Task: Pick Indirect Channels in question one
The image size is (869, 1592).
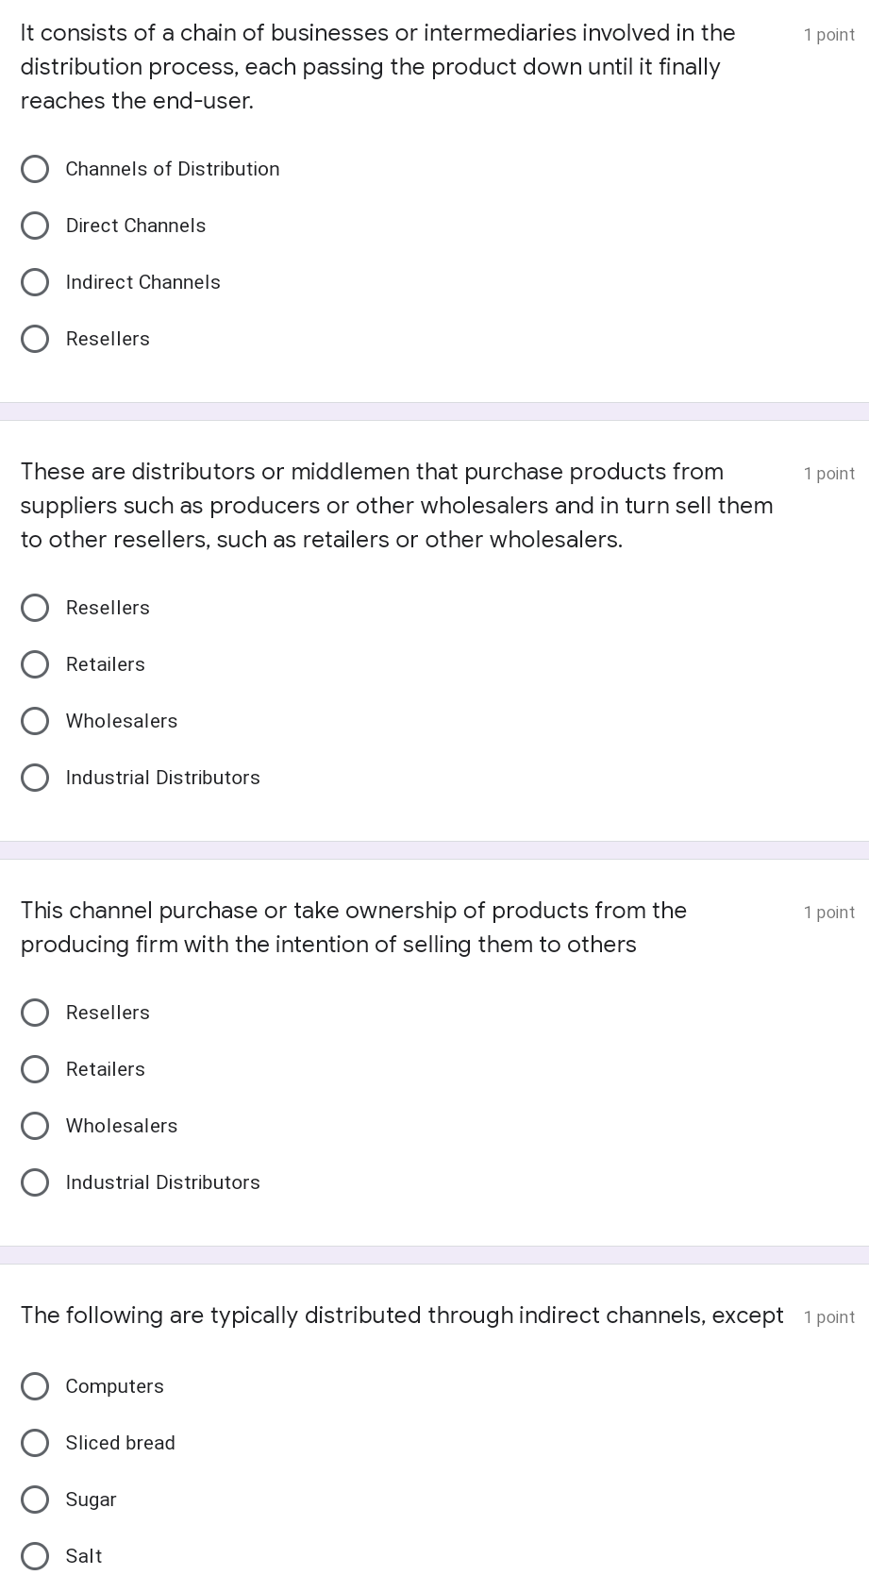Action: click(x=35, y=282)
